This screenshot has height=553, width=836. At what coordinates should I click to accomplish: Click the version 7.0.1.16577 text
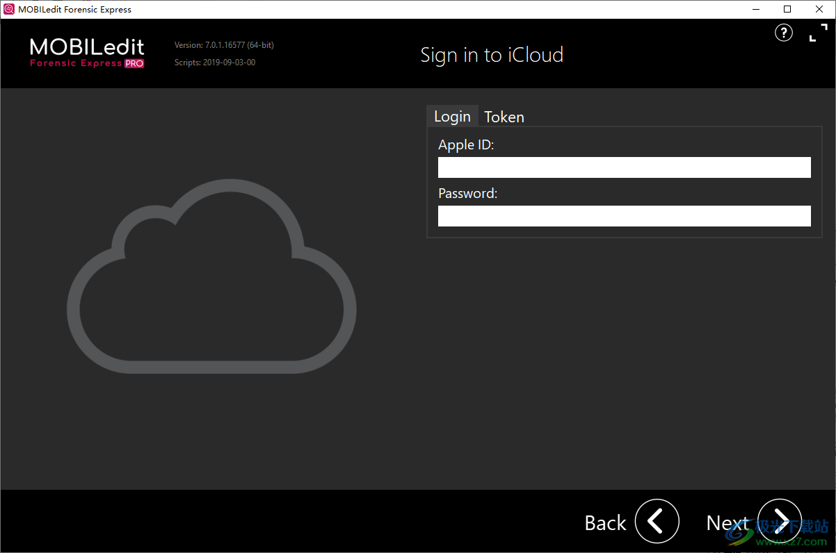pyautogui.click(x=224, y=45)
